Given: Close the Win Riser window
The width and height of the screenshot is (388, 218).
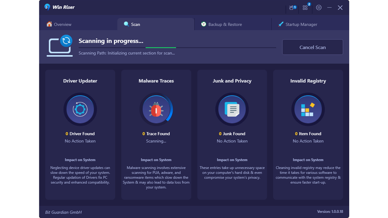Looking at the screenshot, I should point(340,8).
